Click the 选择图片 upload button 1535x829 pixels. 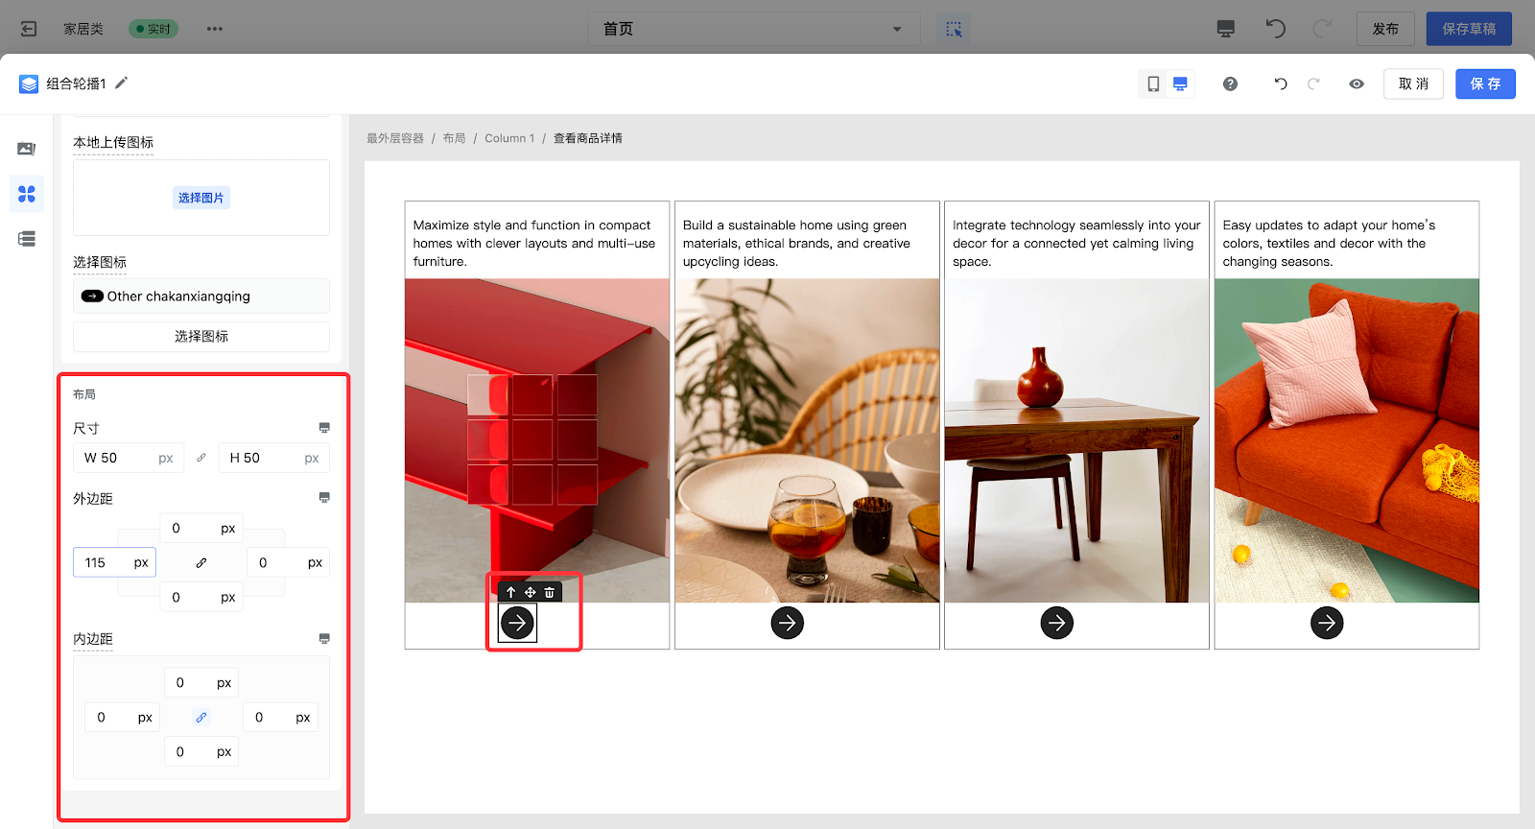click(201, 198)
